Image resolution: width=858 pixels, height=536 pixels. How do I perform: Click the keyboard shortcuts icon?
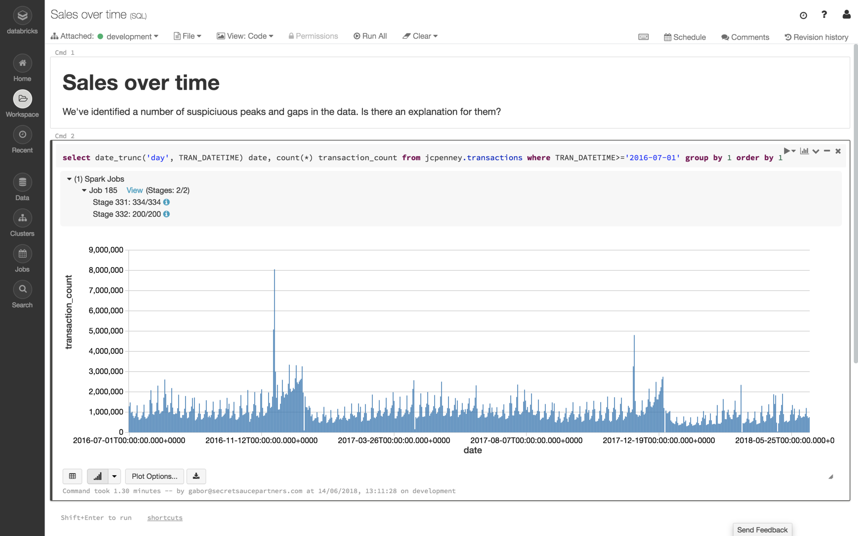click(643, 37)
